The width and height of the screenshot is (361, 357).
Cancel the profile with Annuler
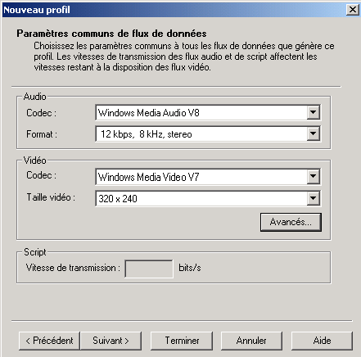[251, 341]
